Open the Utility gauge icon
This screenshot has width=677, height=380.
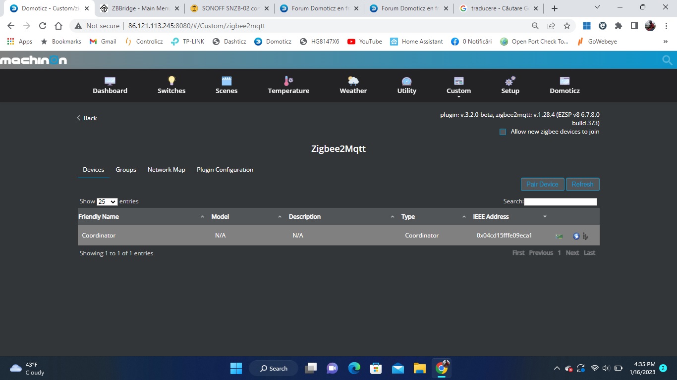pyautogui.click(x=406, y=81)
